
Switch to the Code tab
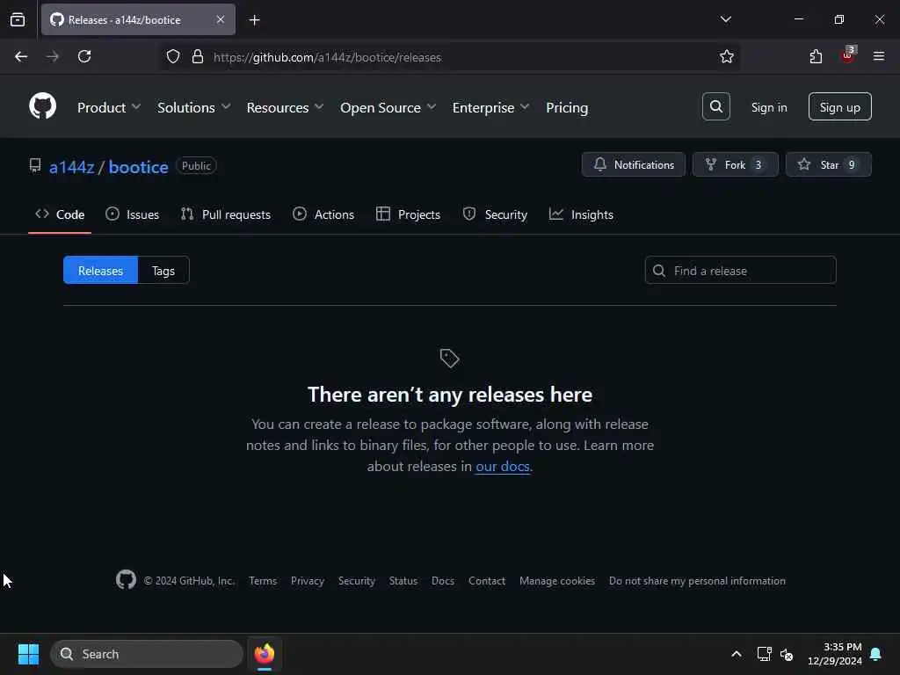tap(60, 214)
